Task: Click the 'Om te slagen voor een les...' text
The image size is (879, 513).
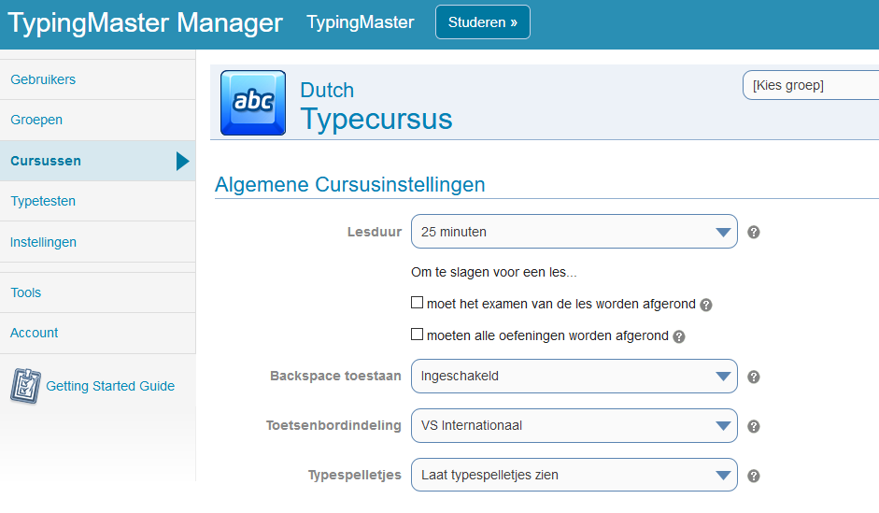Action: pos(494,273)
